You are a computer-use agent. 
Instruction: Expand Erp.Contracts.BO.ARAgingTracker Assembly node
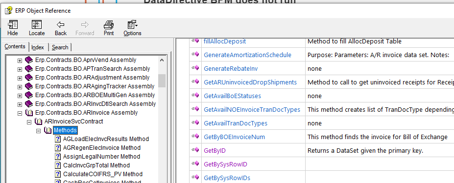coord(20,86)
